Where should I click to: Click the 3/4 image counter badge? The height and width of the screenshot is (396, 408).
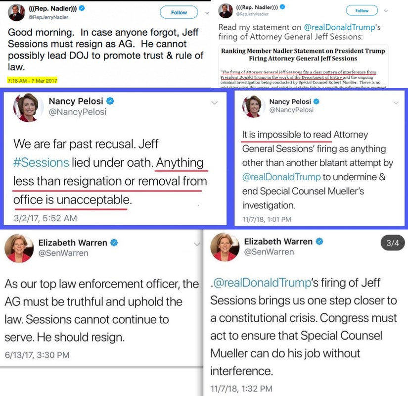click(392, 243)
